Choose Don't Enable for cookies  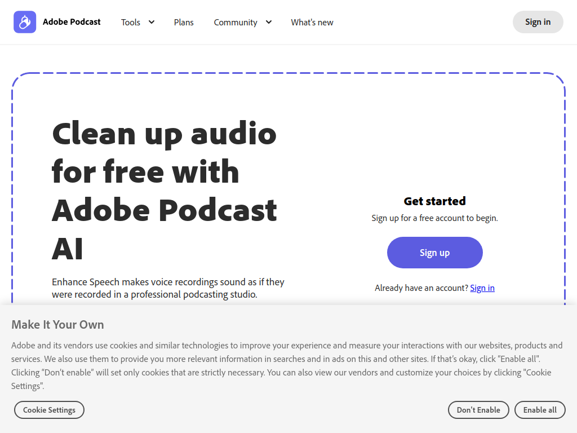tap(478, 410)
